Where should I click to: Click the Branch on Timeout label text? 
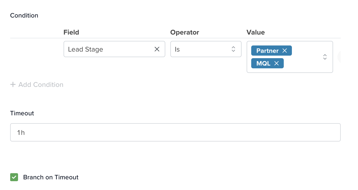(x=51, y=177)
